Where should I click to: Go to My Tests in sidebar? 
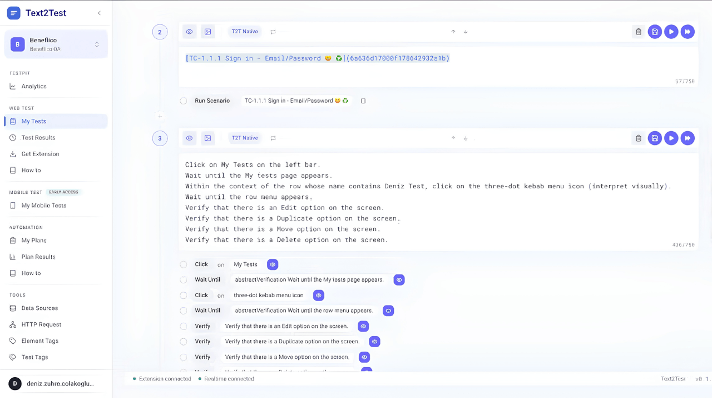click(56, 121)
